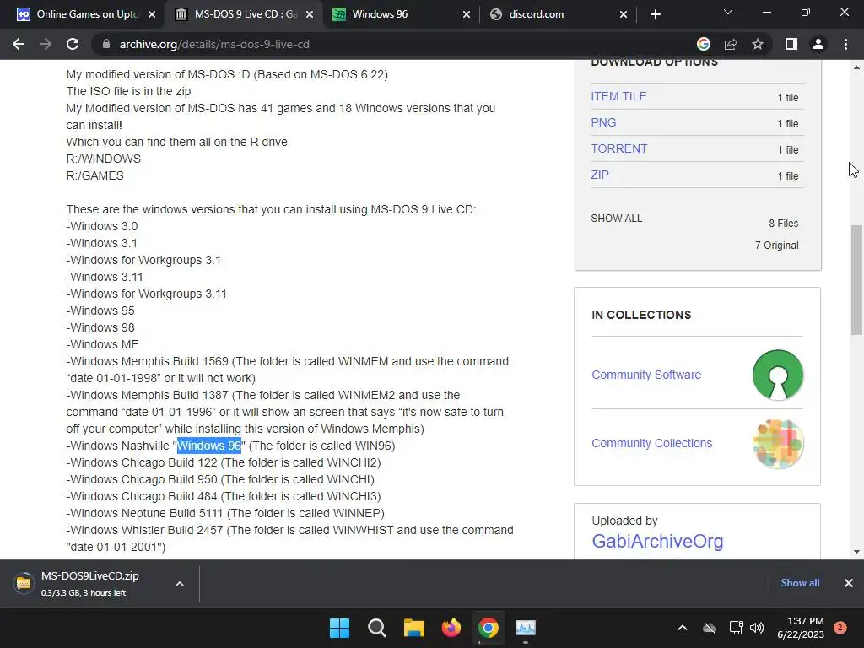Open notifications badge showing 2
864x648 pixels.
coord(840,628)
